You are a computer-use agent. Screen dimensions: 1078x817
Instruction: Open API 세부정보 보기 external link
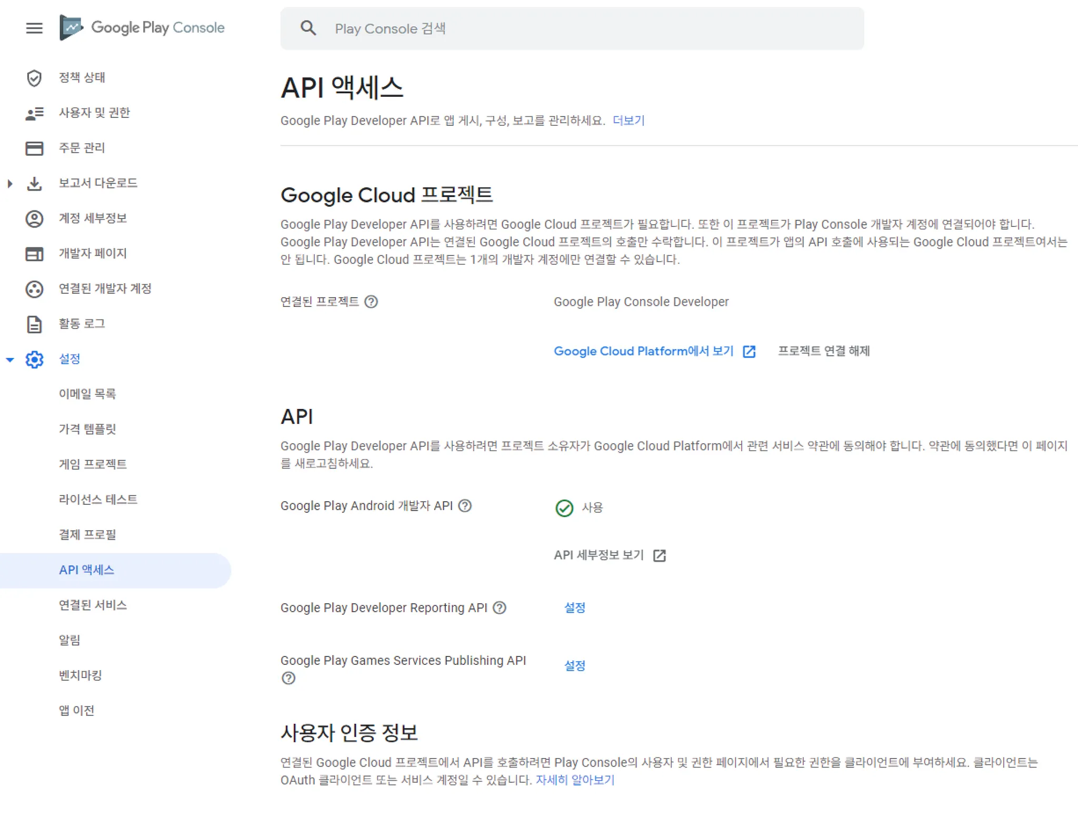(x=610, y=555)
